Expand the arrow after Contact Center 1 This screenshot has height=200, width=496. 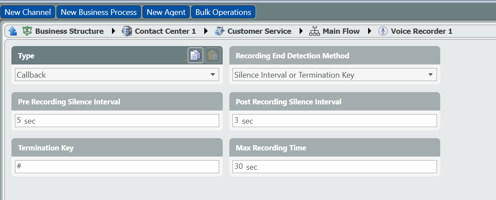(206, 31)
